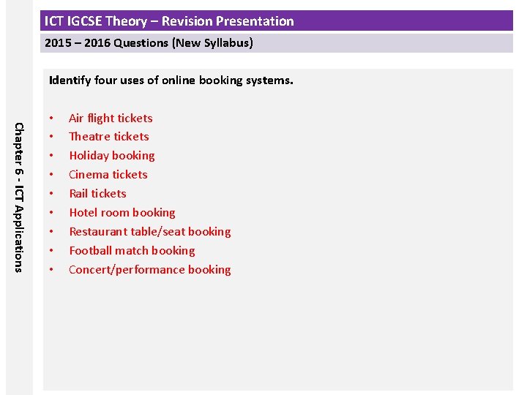Click the bullet dot before 'Holiday booking'
Screen dimensions: 527x395
click(51, 156)
